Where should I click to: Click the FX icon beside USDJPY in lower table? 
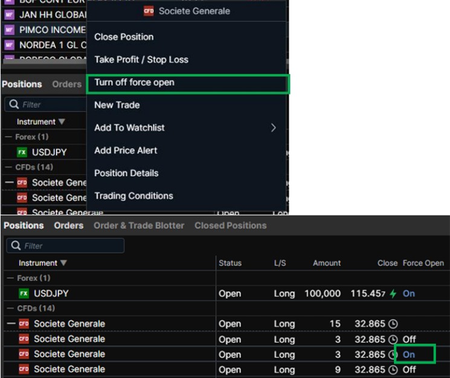pos(24,293)
